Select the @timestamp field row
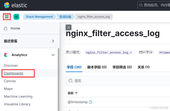This screenshot has width=170, height=111. [x=118, y=102]
